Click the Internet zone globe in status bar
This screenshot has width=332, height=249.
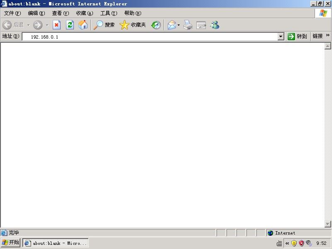(x=270, y=233)
